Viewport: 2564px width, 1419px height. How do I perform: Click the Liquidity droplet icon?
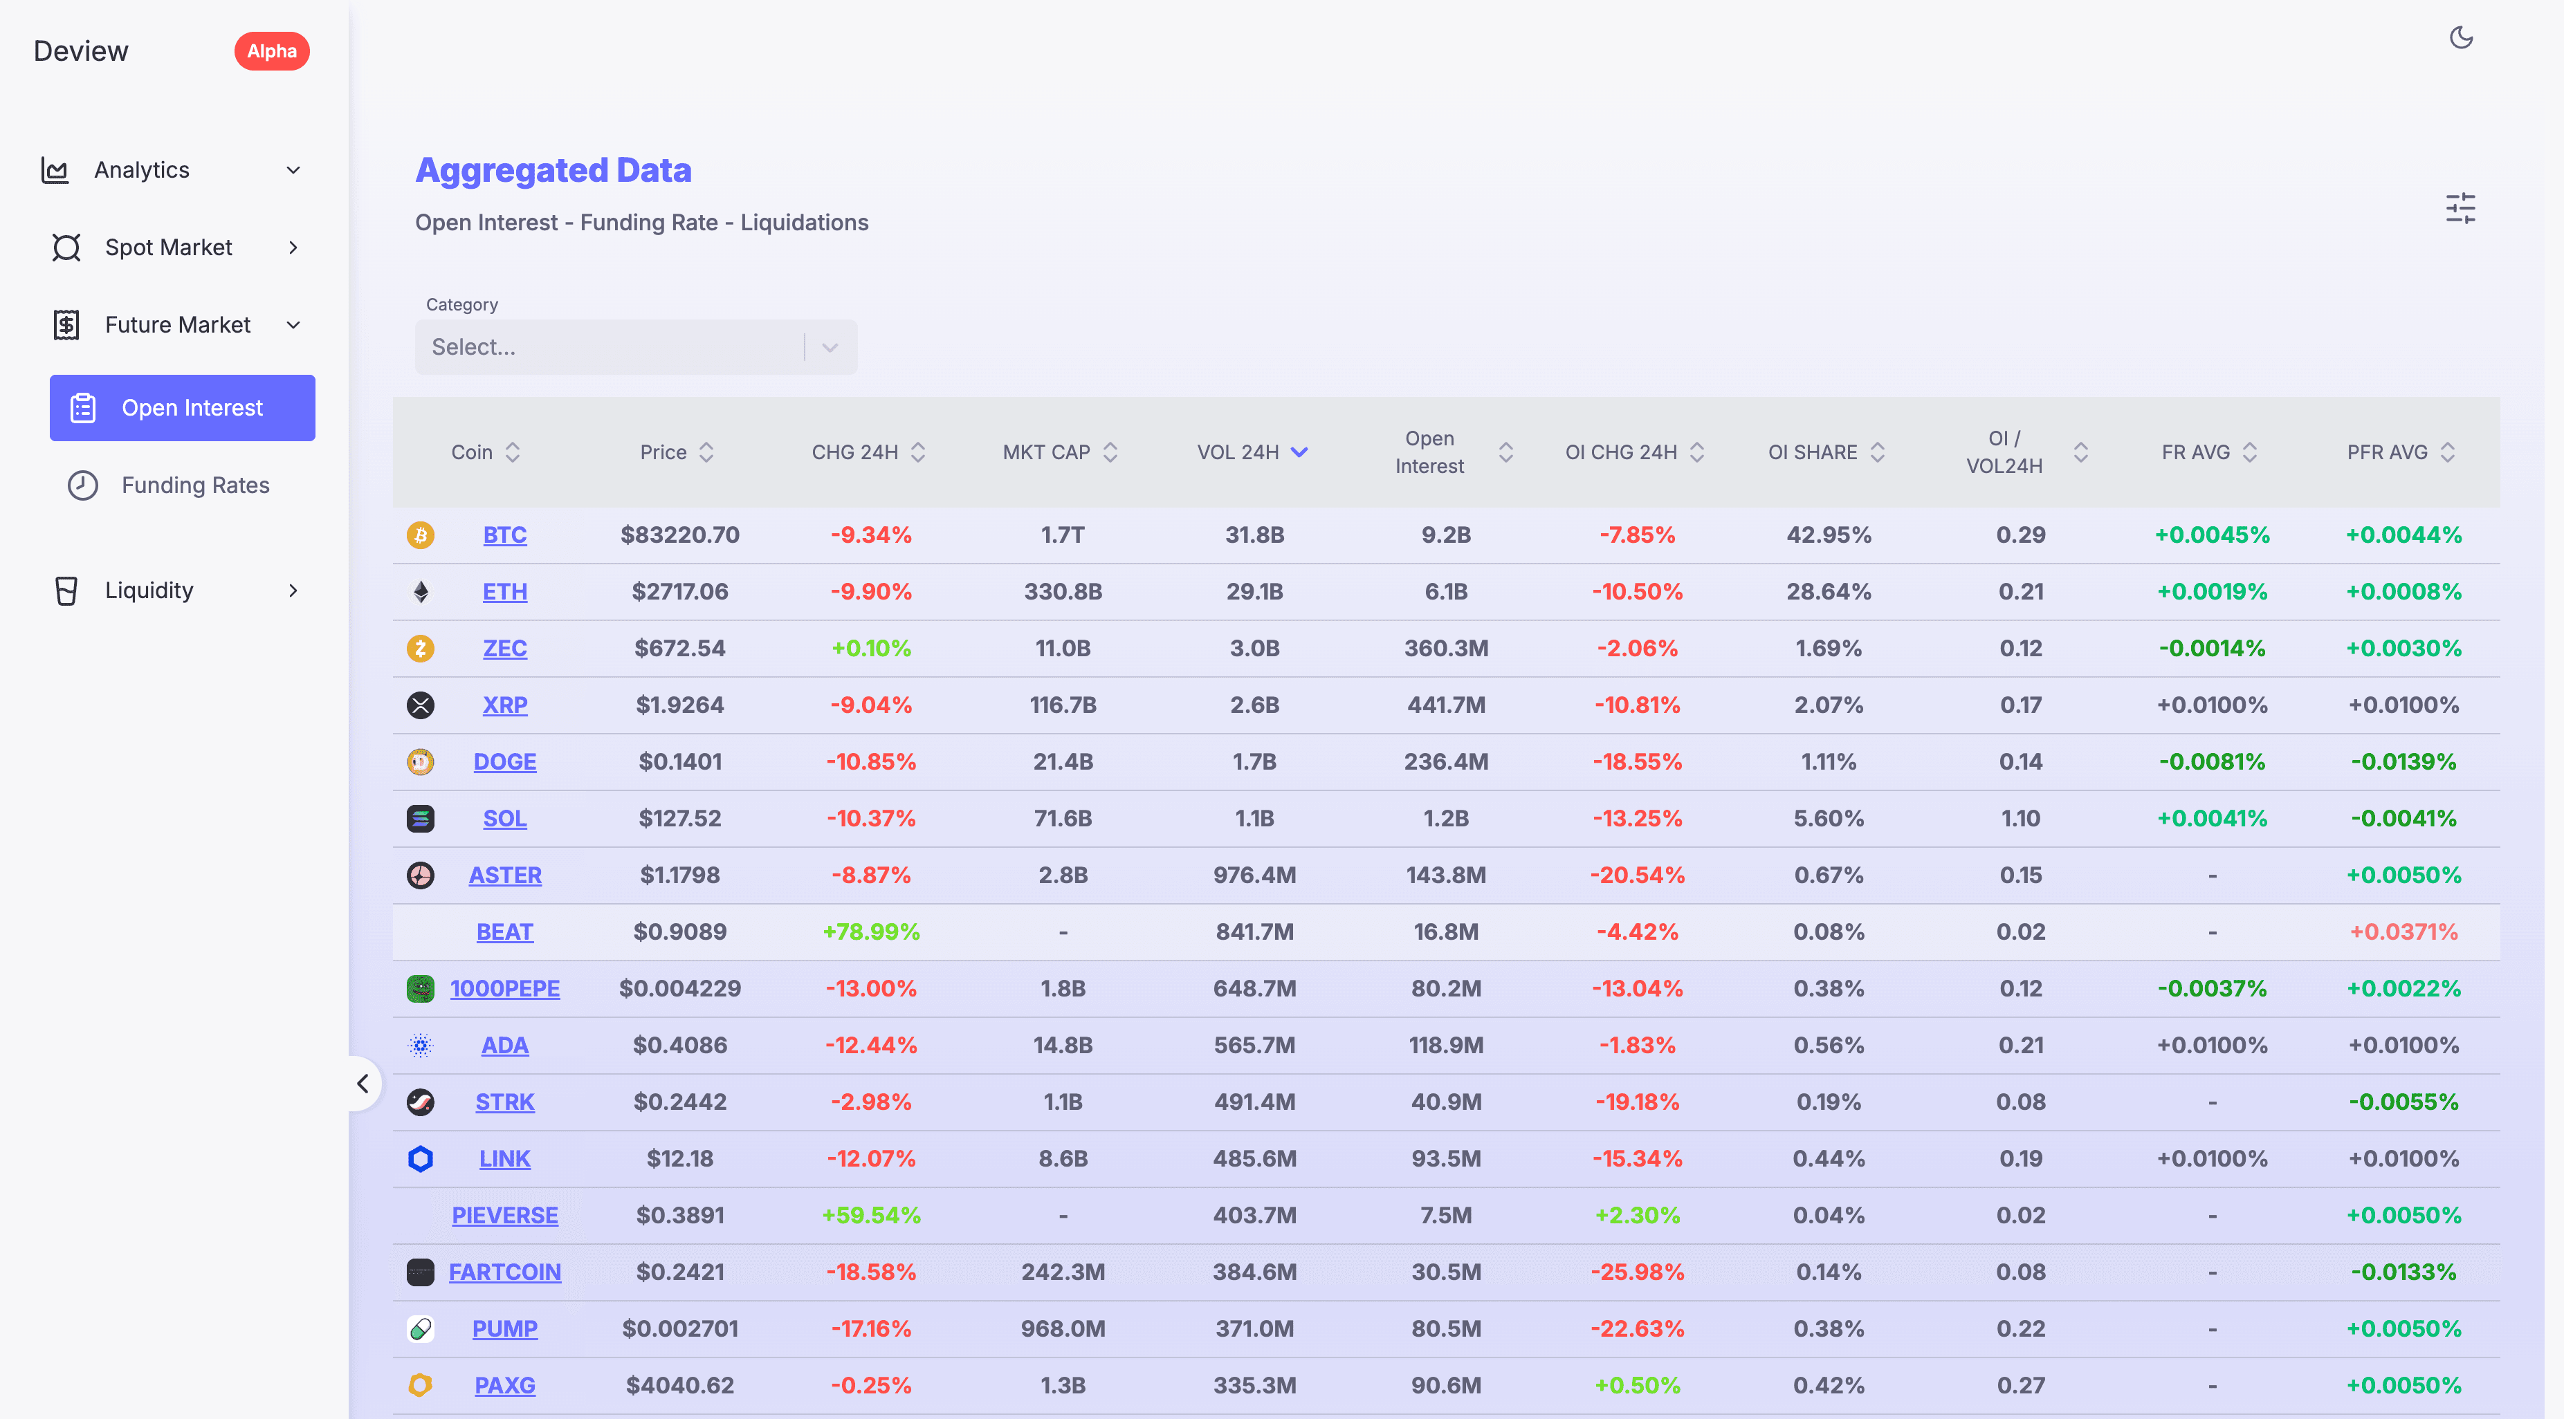tap(66, 589)
